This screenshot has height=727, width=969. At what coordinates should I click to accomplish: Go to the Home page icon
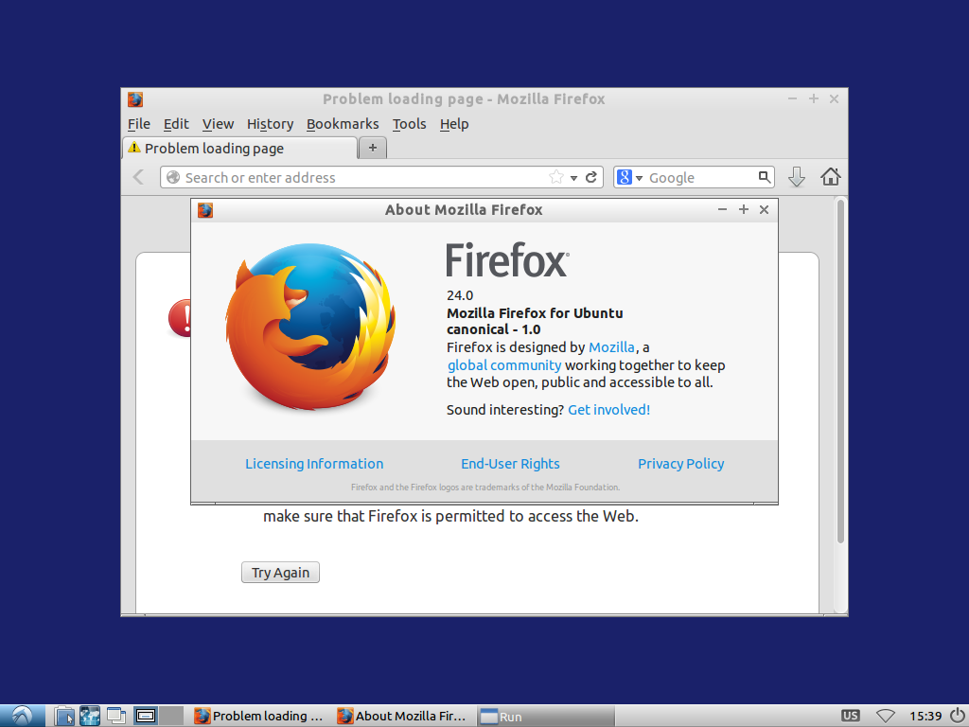pos(831,177)
